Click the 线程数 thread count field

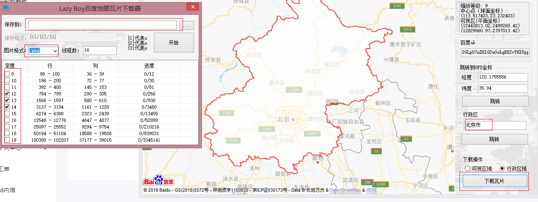point(100,50)
